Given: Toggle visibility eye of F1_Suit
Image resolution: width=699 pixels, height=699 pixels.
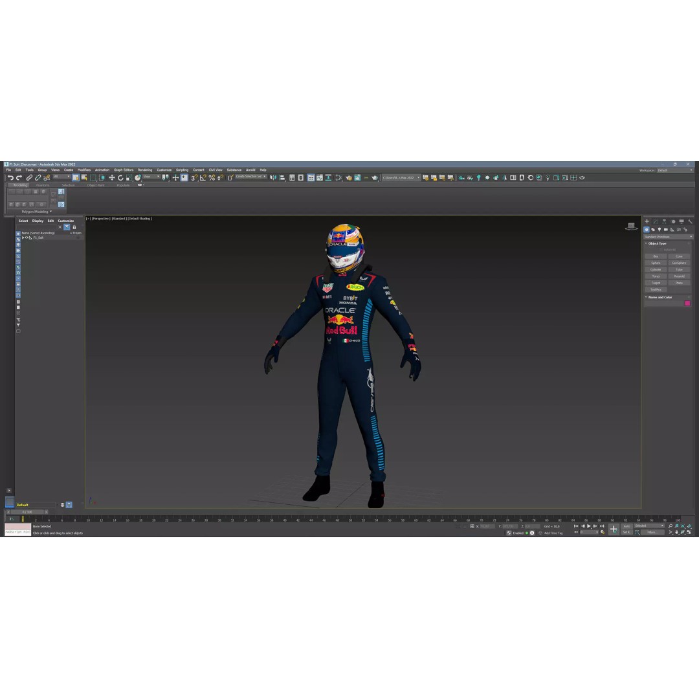Looking at the screenshot, I should [27, 238].
